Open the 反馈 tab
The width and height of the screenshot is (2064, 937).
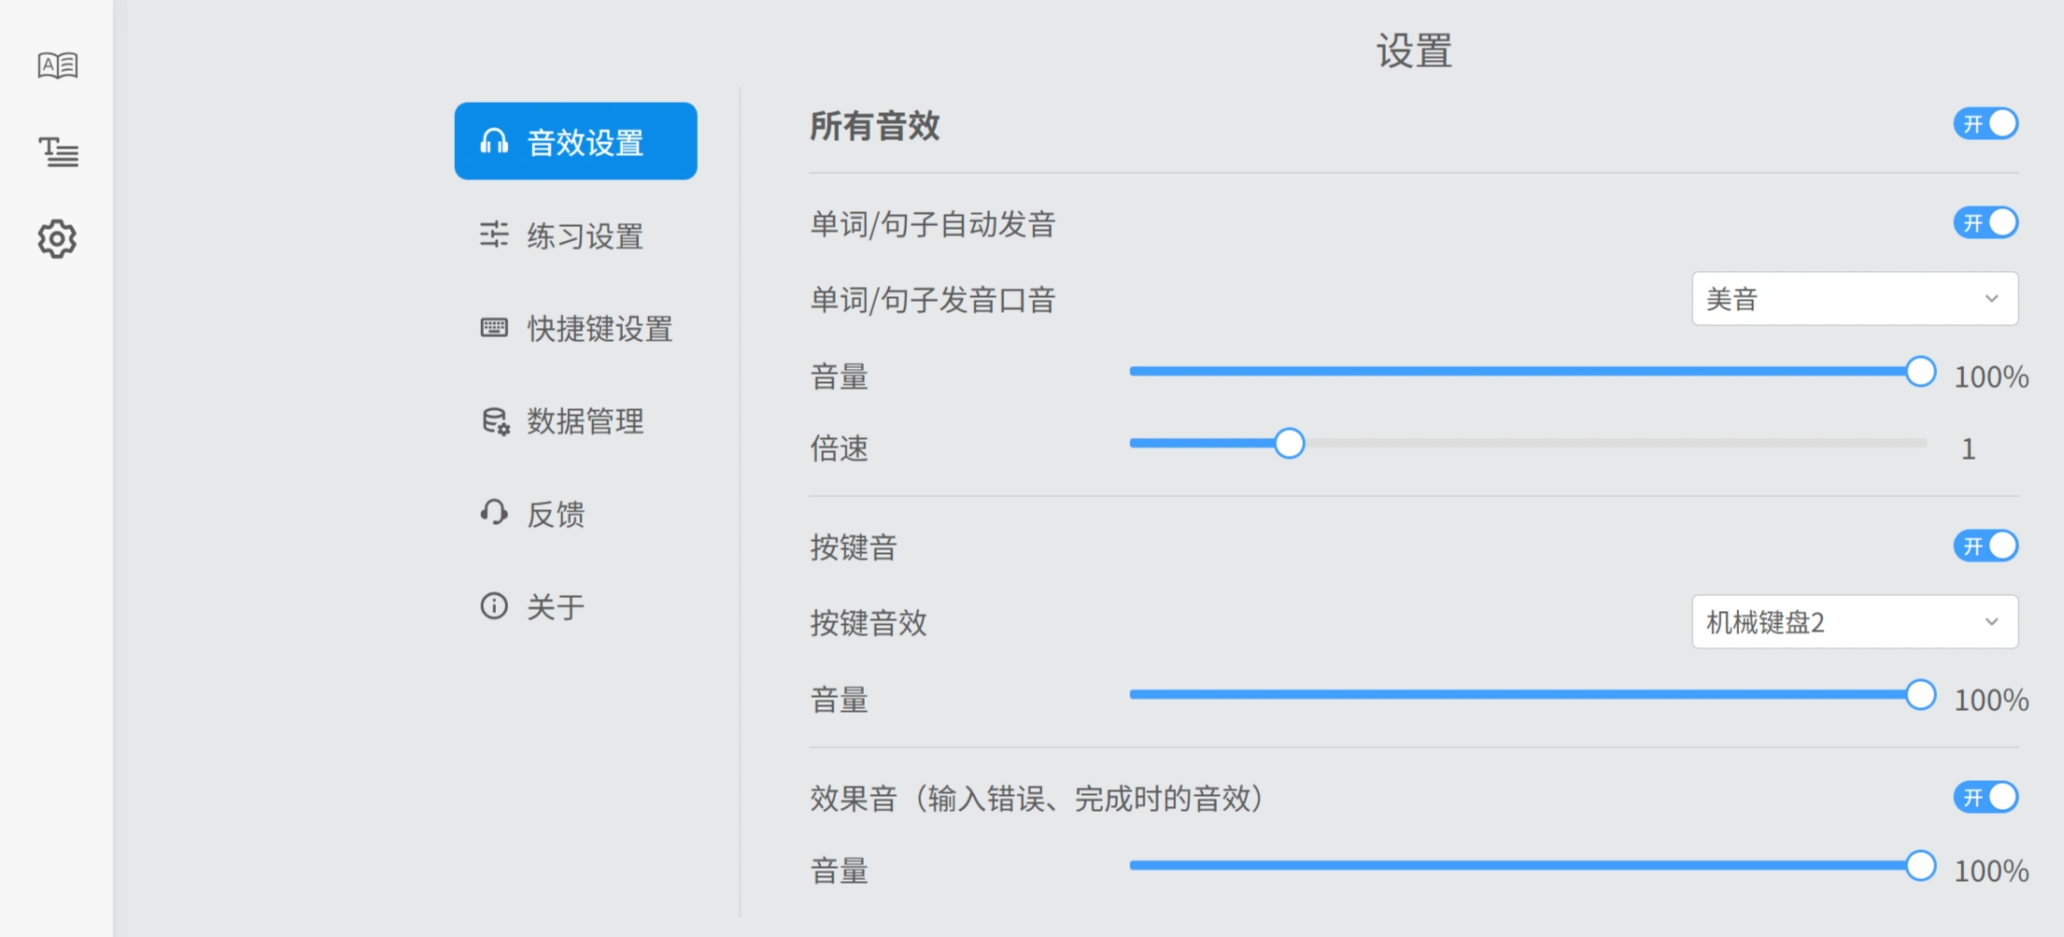pos(576,513)
